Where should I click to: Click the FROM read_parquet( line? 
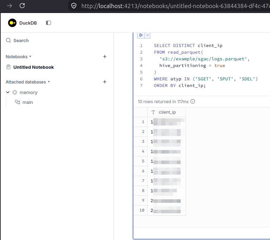tap(178, 52)
